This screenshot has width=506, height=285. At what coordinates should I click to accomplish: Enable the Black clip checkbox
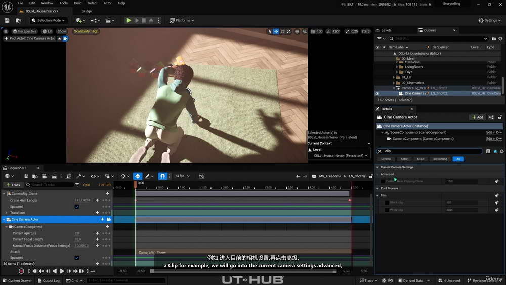point(387,202)
